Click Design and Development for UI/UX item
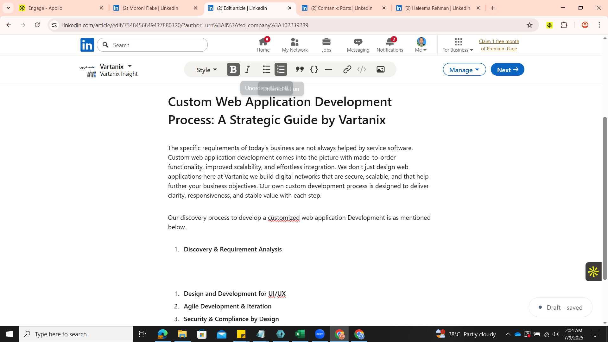This screenshot has width=608, height=342. pos(235,294)
